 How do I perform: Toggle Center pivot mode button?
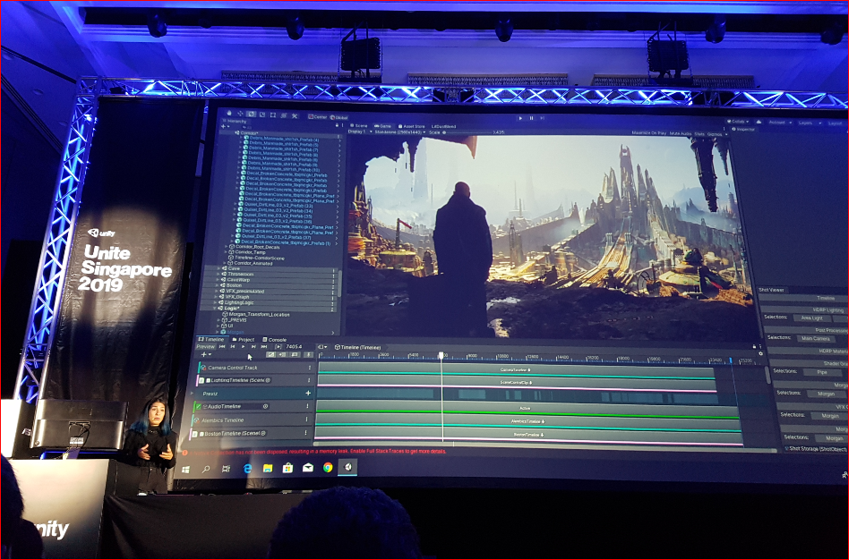point(318,117)
